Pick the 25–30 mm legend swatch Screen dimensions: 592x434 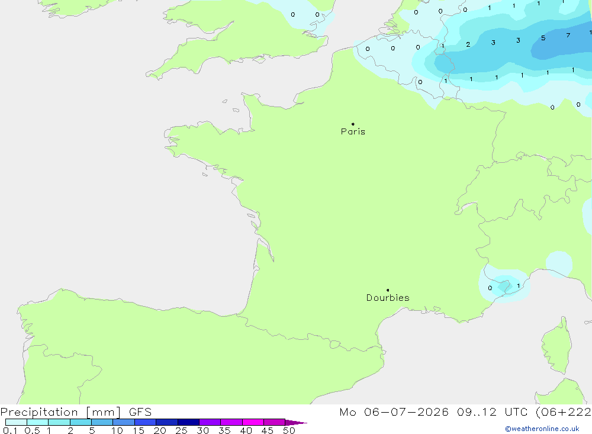point(188,422)
